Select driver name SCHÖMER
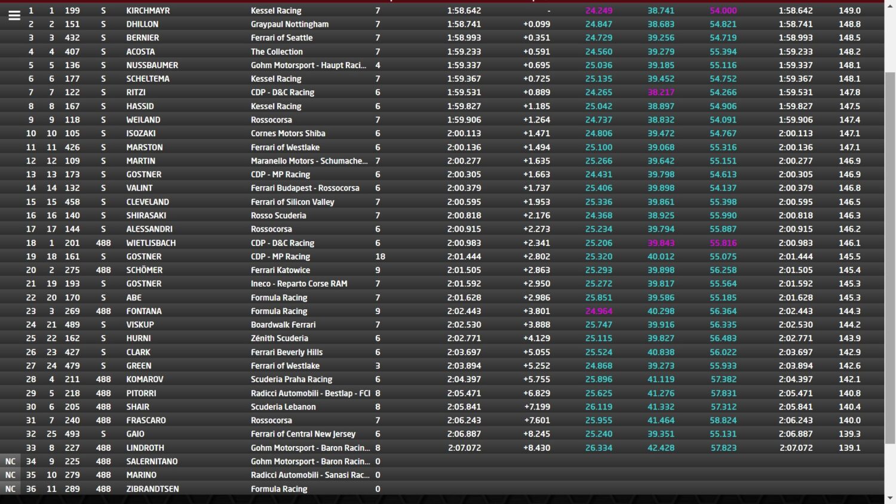Viewport: 896px width, 504px height. 145,270
